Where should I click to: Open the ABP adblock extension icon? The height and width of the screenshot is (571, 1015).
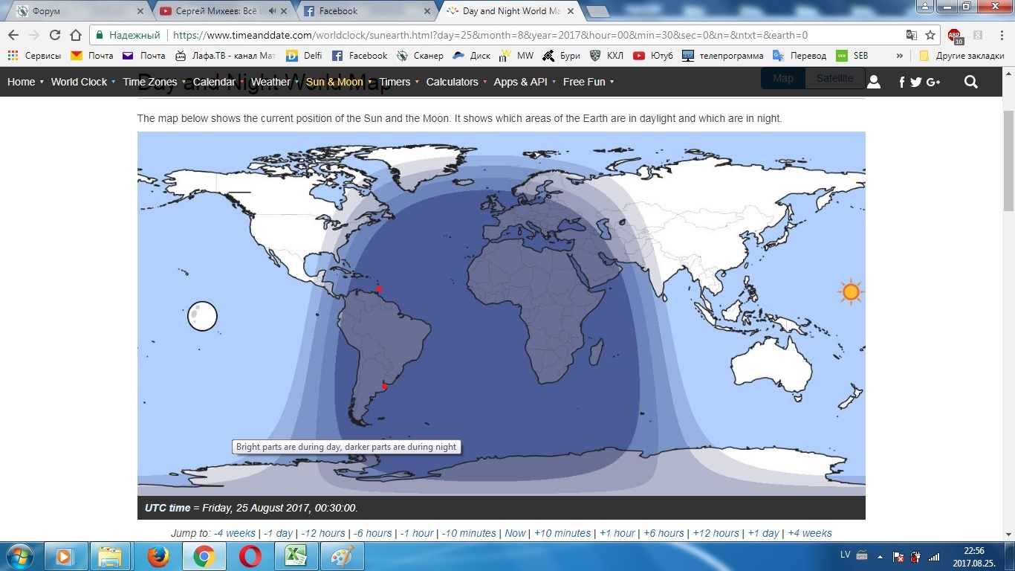[955, 35]
